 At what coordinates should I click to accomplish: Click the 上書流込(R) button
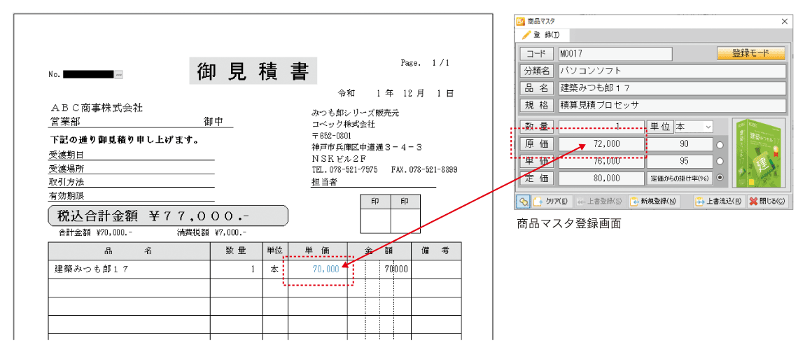(718, 201)
